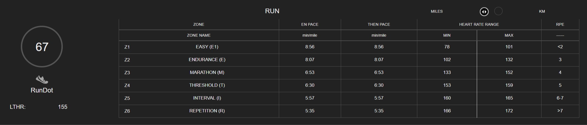Select the Z5 INTERVAL (I) row

click(349, 98)
